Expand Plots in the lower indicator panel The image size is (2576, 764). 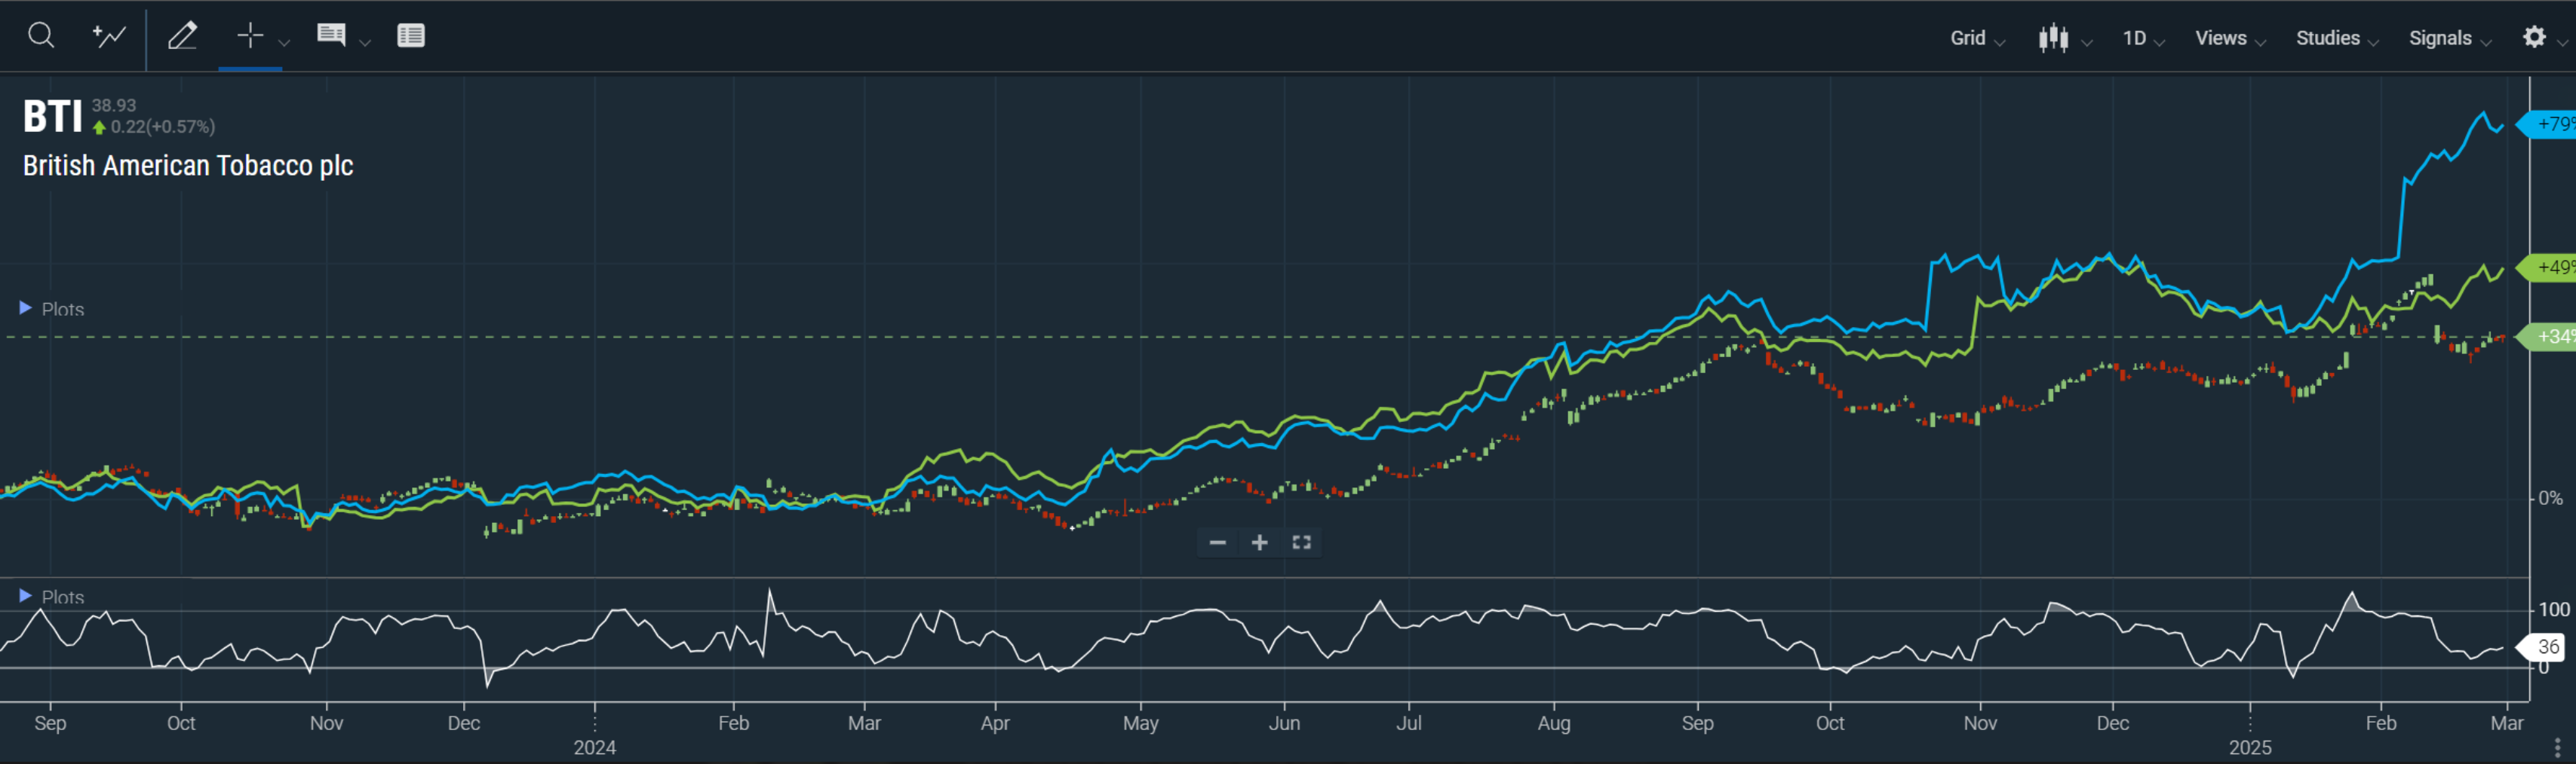click(52, 596)
